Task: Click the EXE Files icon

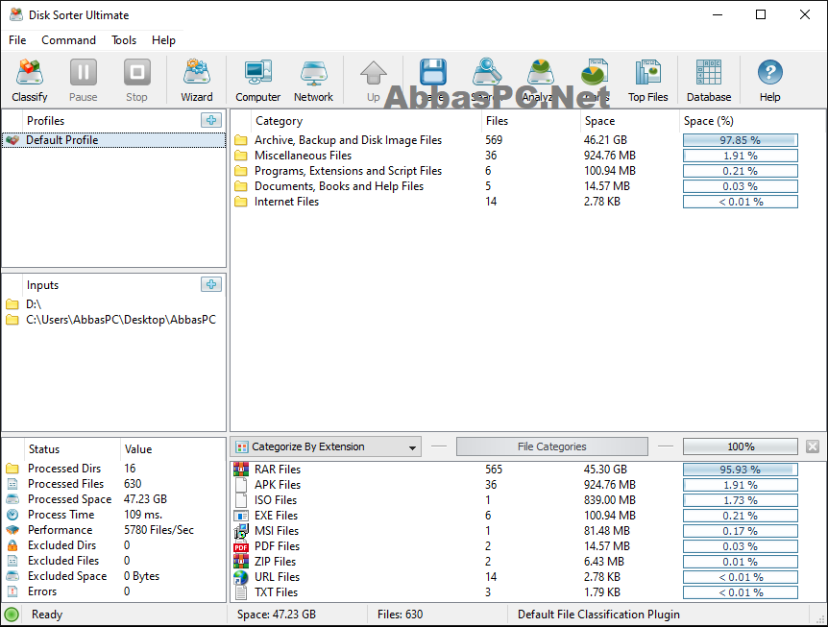Action: pyautogui.click(x=241, y=516)
